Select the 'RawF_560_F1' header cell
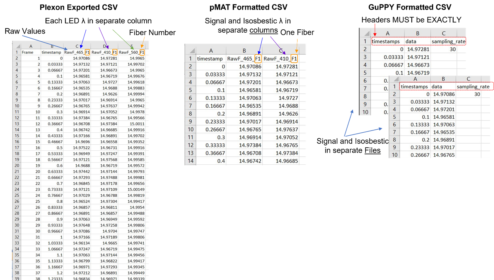This screenshot has height=280, width=494. tap(132, 52)
